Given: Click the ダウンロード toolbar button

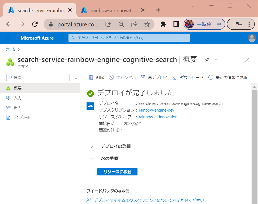Looking at the screenshot, I should [x=188, y=77].
